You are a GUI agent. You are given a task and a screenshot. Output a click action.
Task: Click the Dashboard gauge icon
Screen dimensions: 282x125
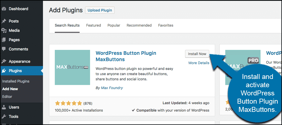[x=4, y=9]
